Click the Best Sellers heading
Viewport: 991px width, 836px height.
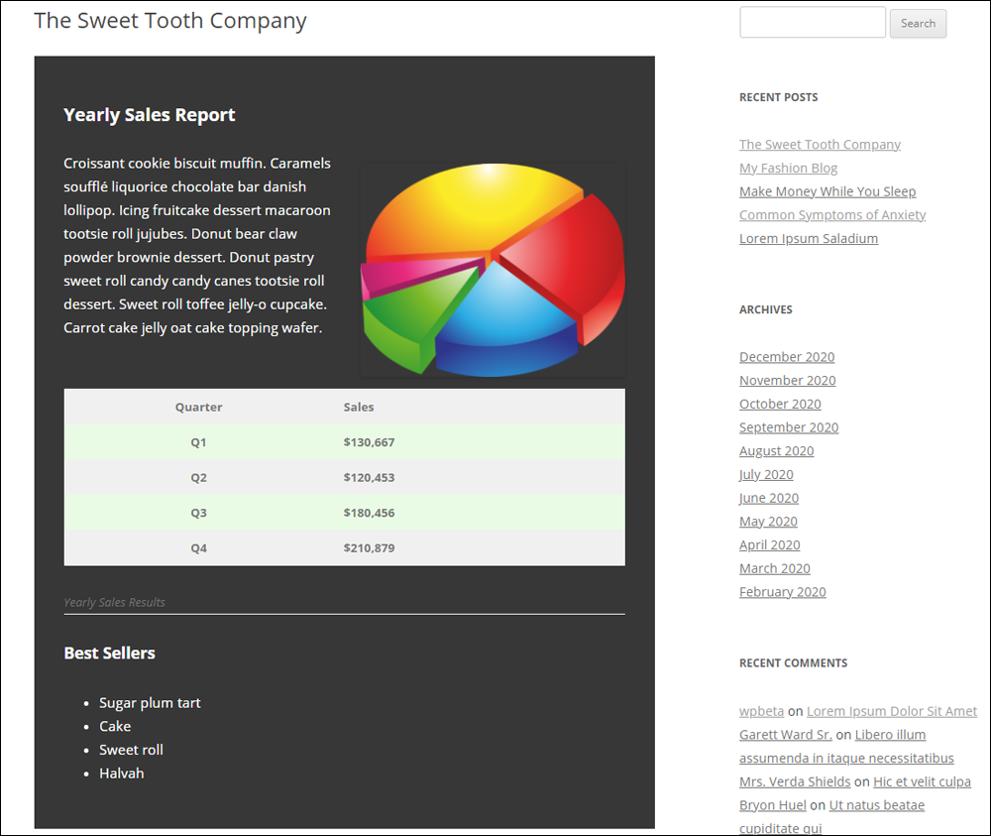pos(109,653)
